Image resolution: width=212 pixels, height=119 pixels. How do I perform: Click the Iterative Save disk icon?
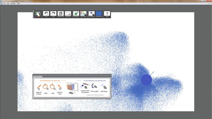coord(60,14)
